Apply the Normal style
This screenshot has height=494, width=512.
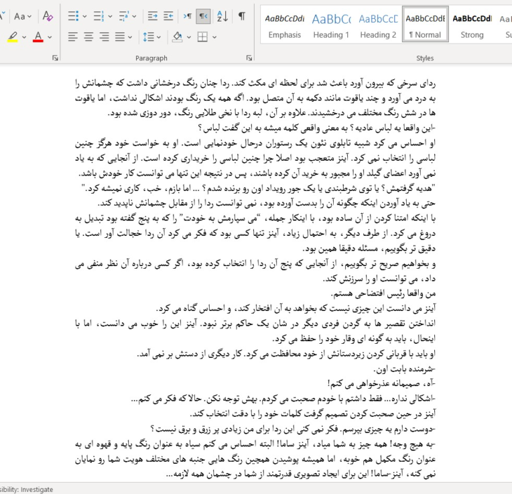tap(425, 25)
